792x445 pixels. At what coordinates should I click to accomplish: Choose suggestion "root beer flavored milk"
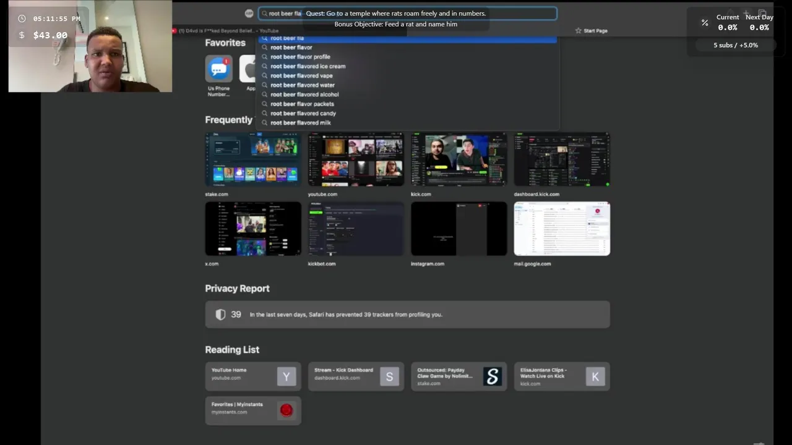(407, 122)
